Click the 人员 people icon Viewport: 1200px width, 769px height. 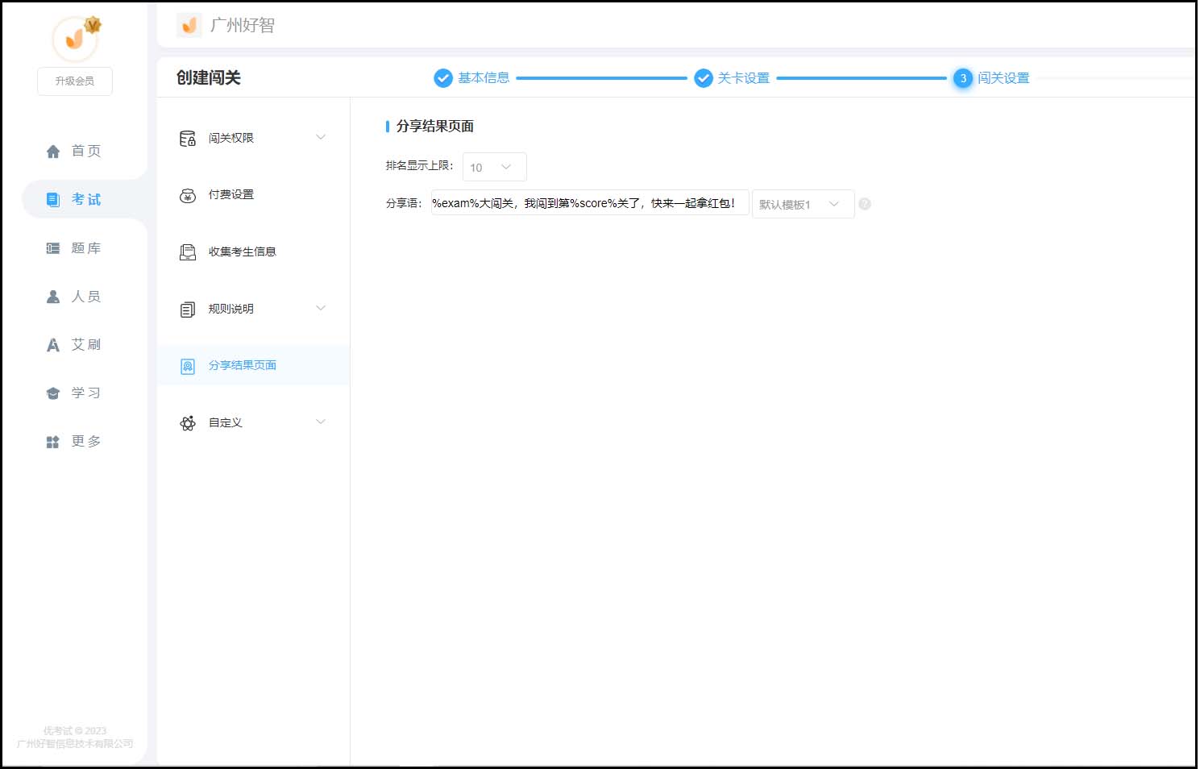53,297
